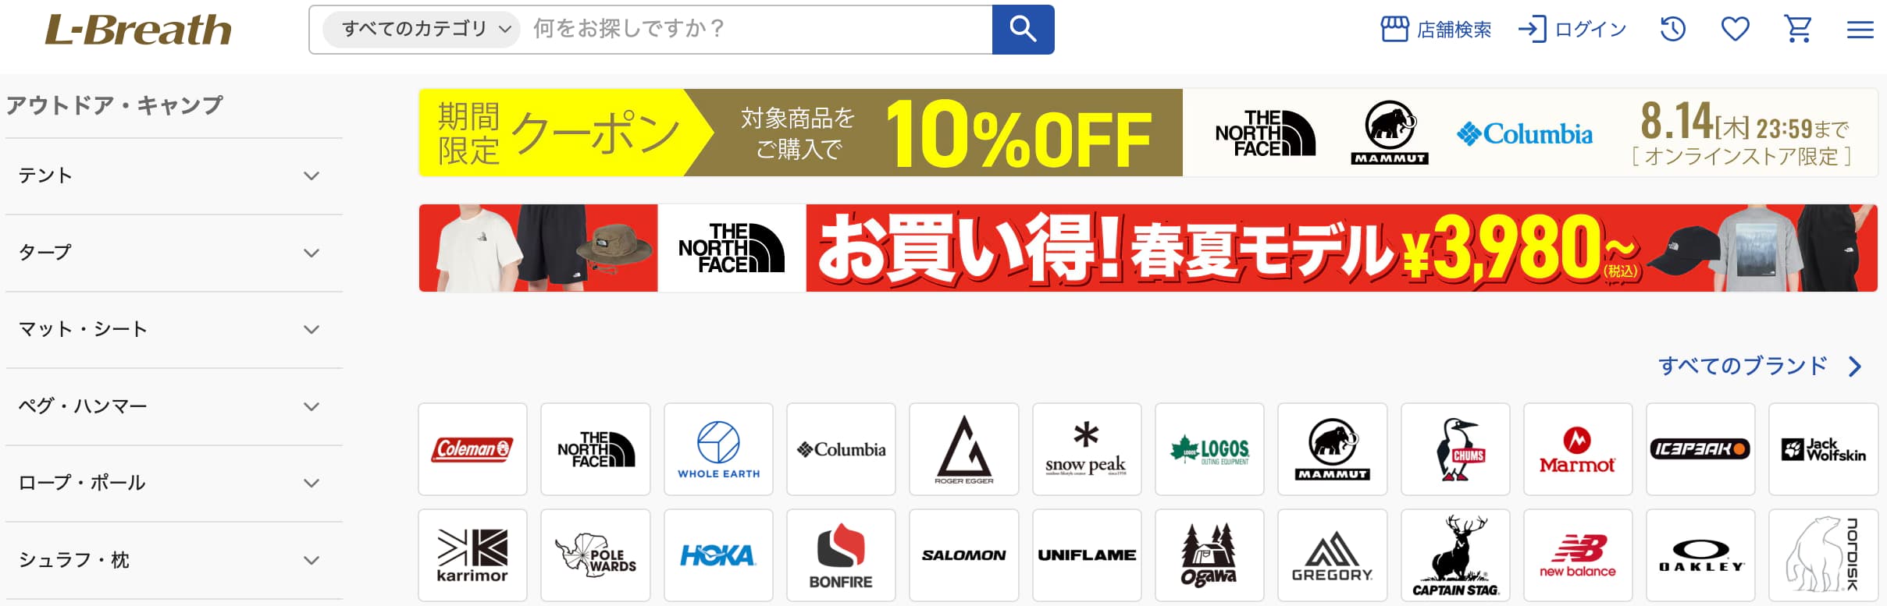Open the すべてのカテゴリ category dropdown
Viewport: 1887px width, 606px height.
tap(422, 30)
